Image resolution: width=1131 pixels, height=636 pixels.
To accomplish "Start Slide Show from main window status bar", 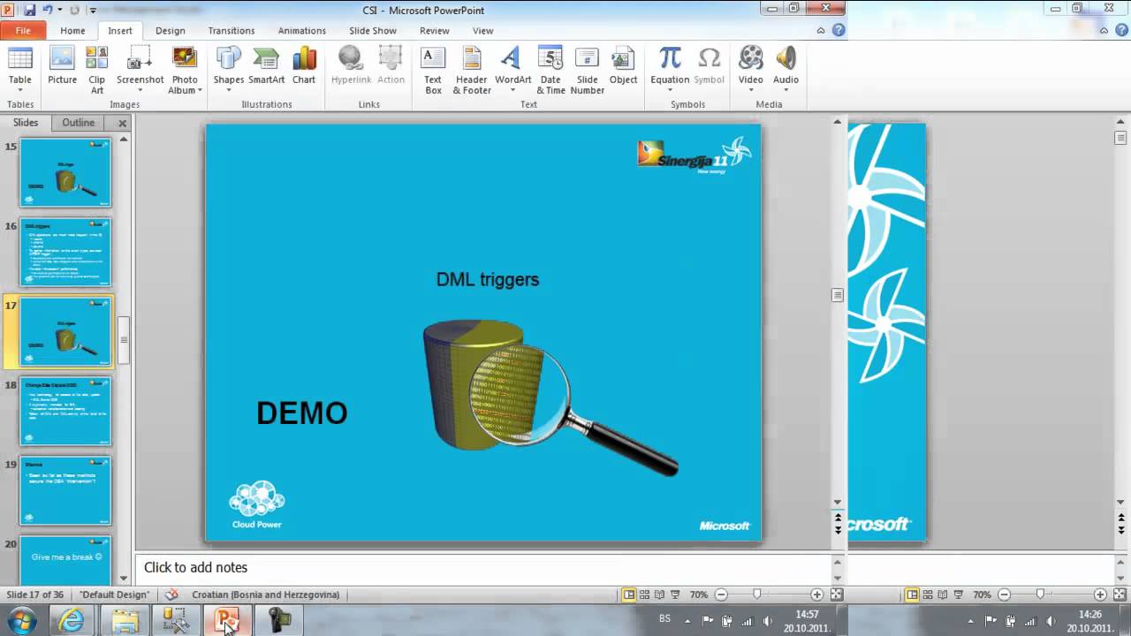I will point(675,594).
